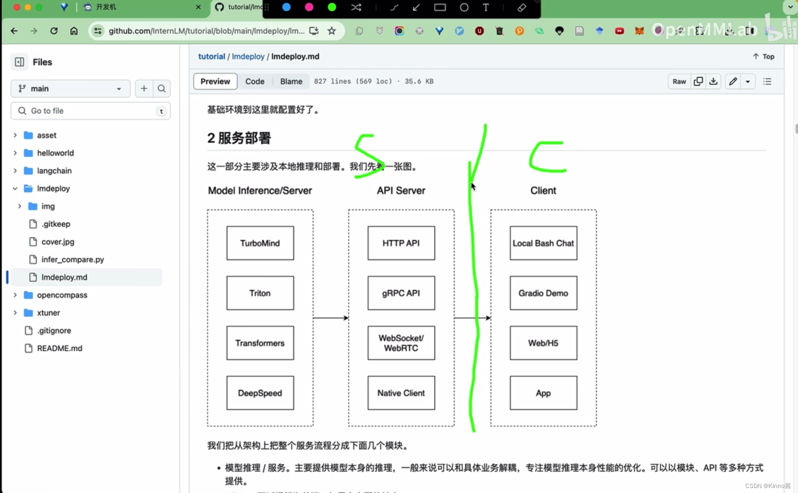
Task: Expand the langchain folder
Action: [x=15, y=171]
